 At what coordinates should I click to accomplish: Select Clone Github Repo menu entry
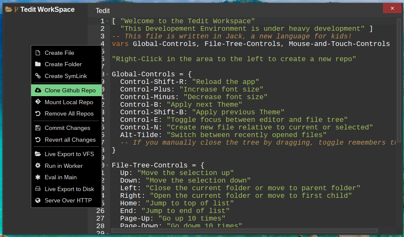point(67,90)
